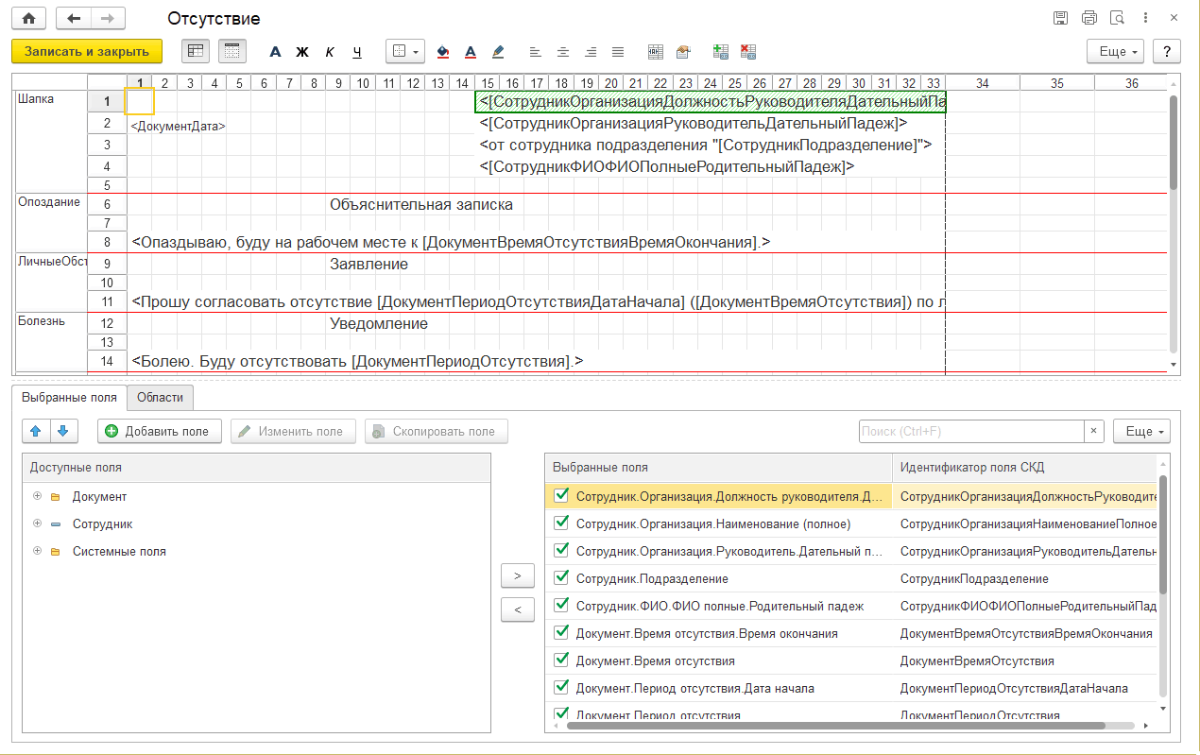Expand the Документ tree node
Screen dimensions: 1200x755
(37, 496)
